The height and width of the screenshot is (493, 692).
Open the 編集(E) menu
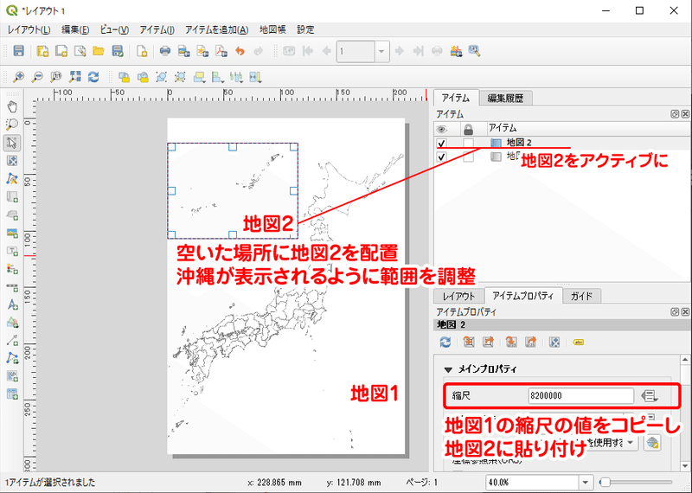75,29
